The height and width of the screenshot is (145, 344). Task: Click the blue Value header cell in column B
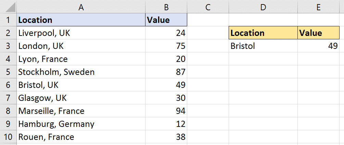click(x=166, y=20)
